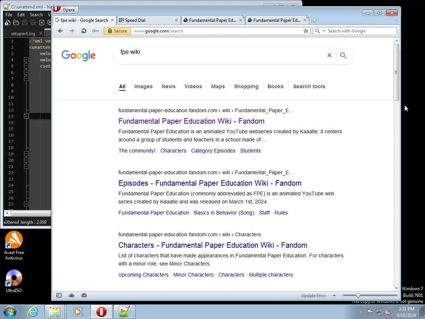The height and width of the screenshot is (319, 425).
Task: Open the first Fundamental Paper Ed... tab
Action: pos(213,20)
